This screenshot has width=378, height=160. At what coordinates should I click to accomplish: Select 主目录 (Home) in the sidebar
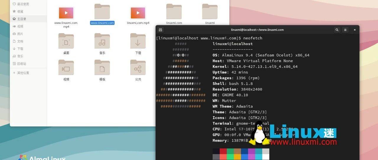click(28, 19)
